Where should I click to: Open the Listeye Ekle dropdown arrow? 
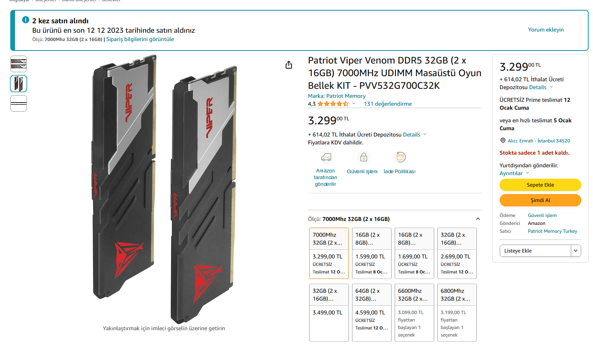(576, 251)
